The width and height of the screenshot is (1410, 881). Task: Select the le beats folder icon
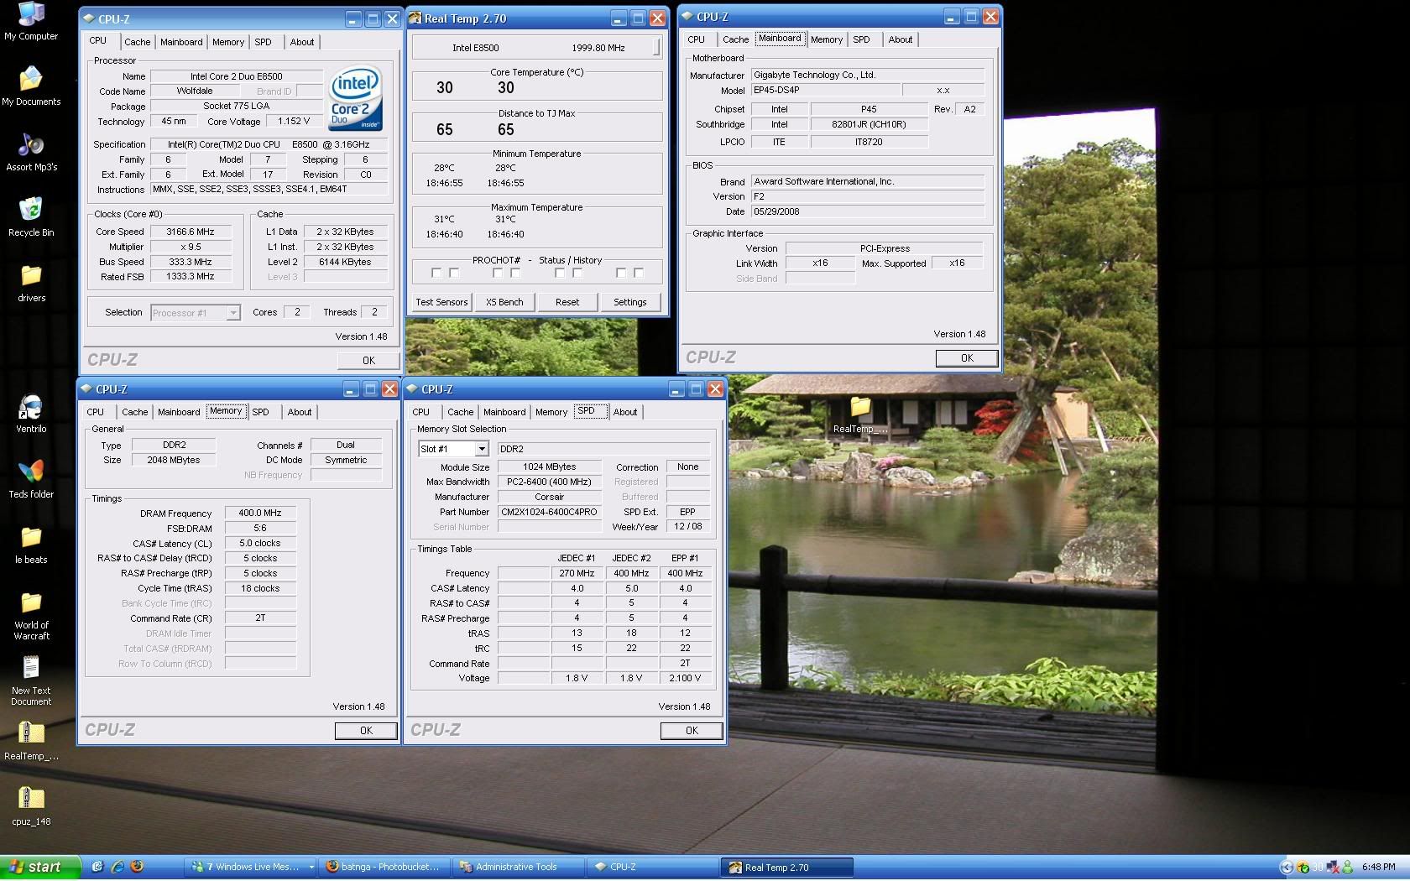[31, 545]
